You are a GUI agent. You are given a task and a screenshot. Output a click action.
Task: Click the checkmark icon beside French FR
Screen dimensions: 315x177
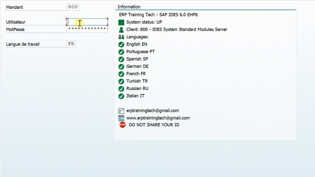(x=121, y=74)
